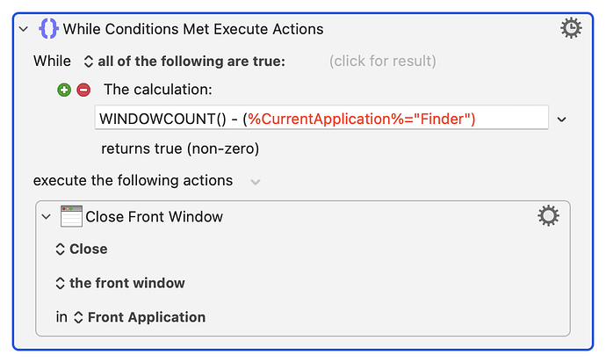The width and height of the screenshot is (606, 362).
Task: Collapse the While Conditions Met action
Action: 24,29
